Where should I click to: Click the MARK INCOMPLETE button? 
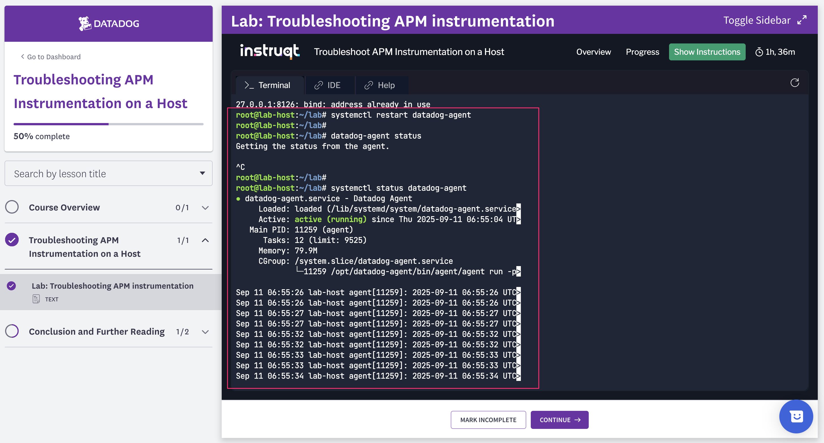coord(488,420)
